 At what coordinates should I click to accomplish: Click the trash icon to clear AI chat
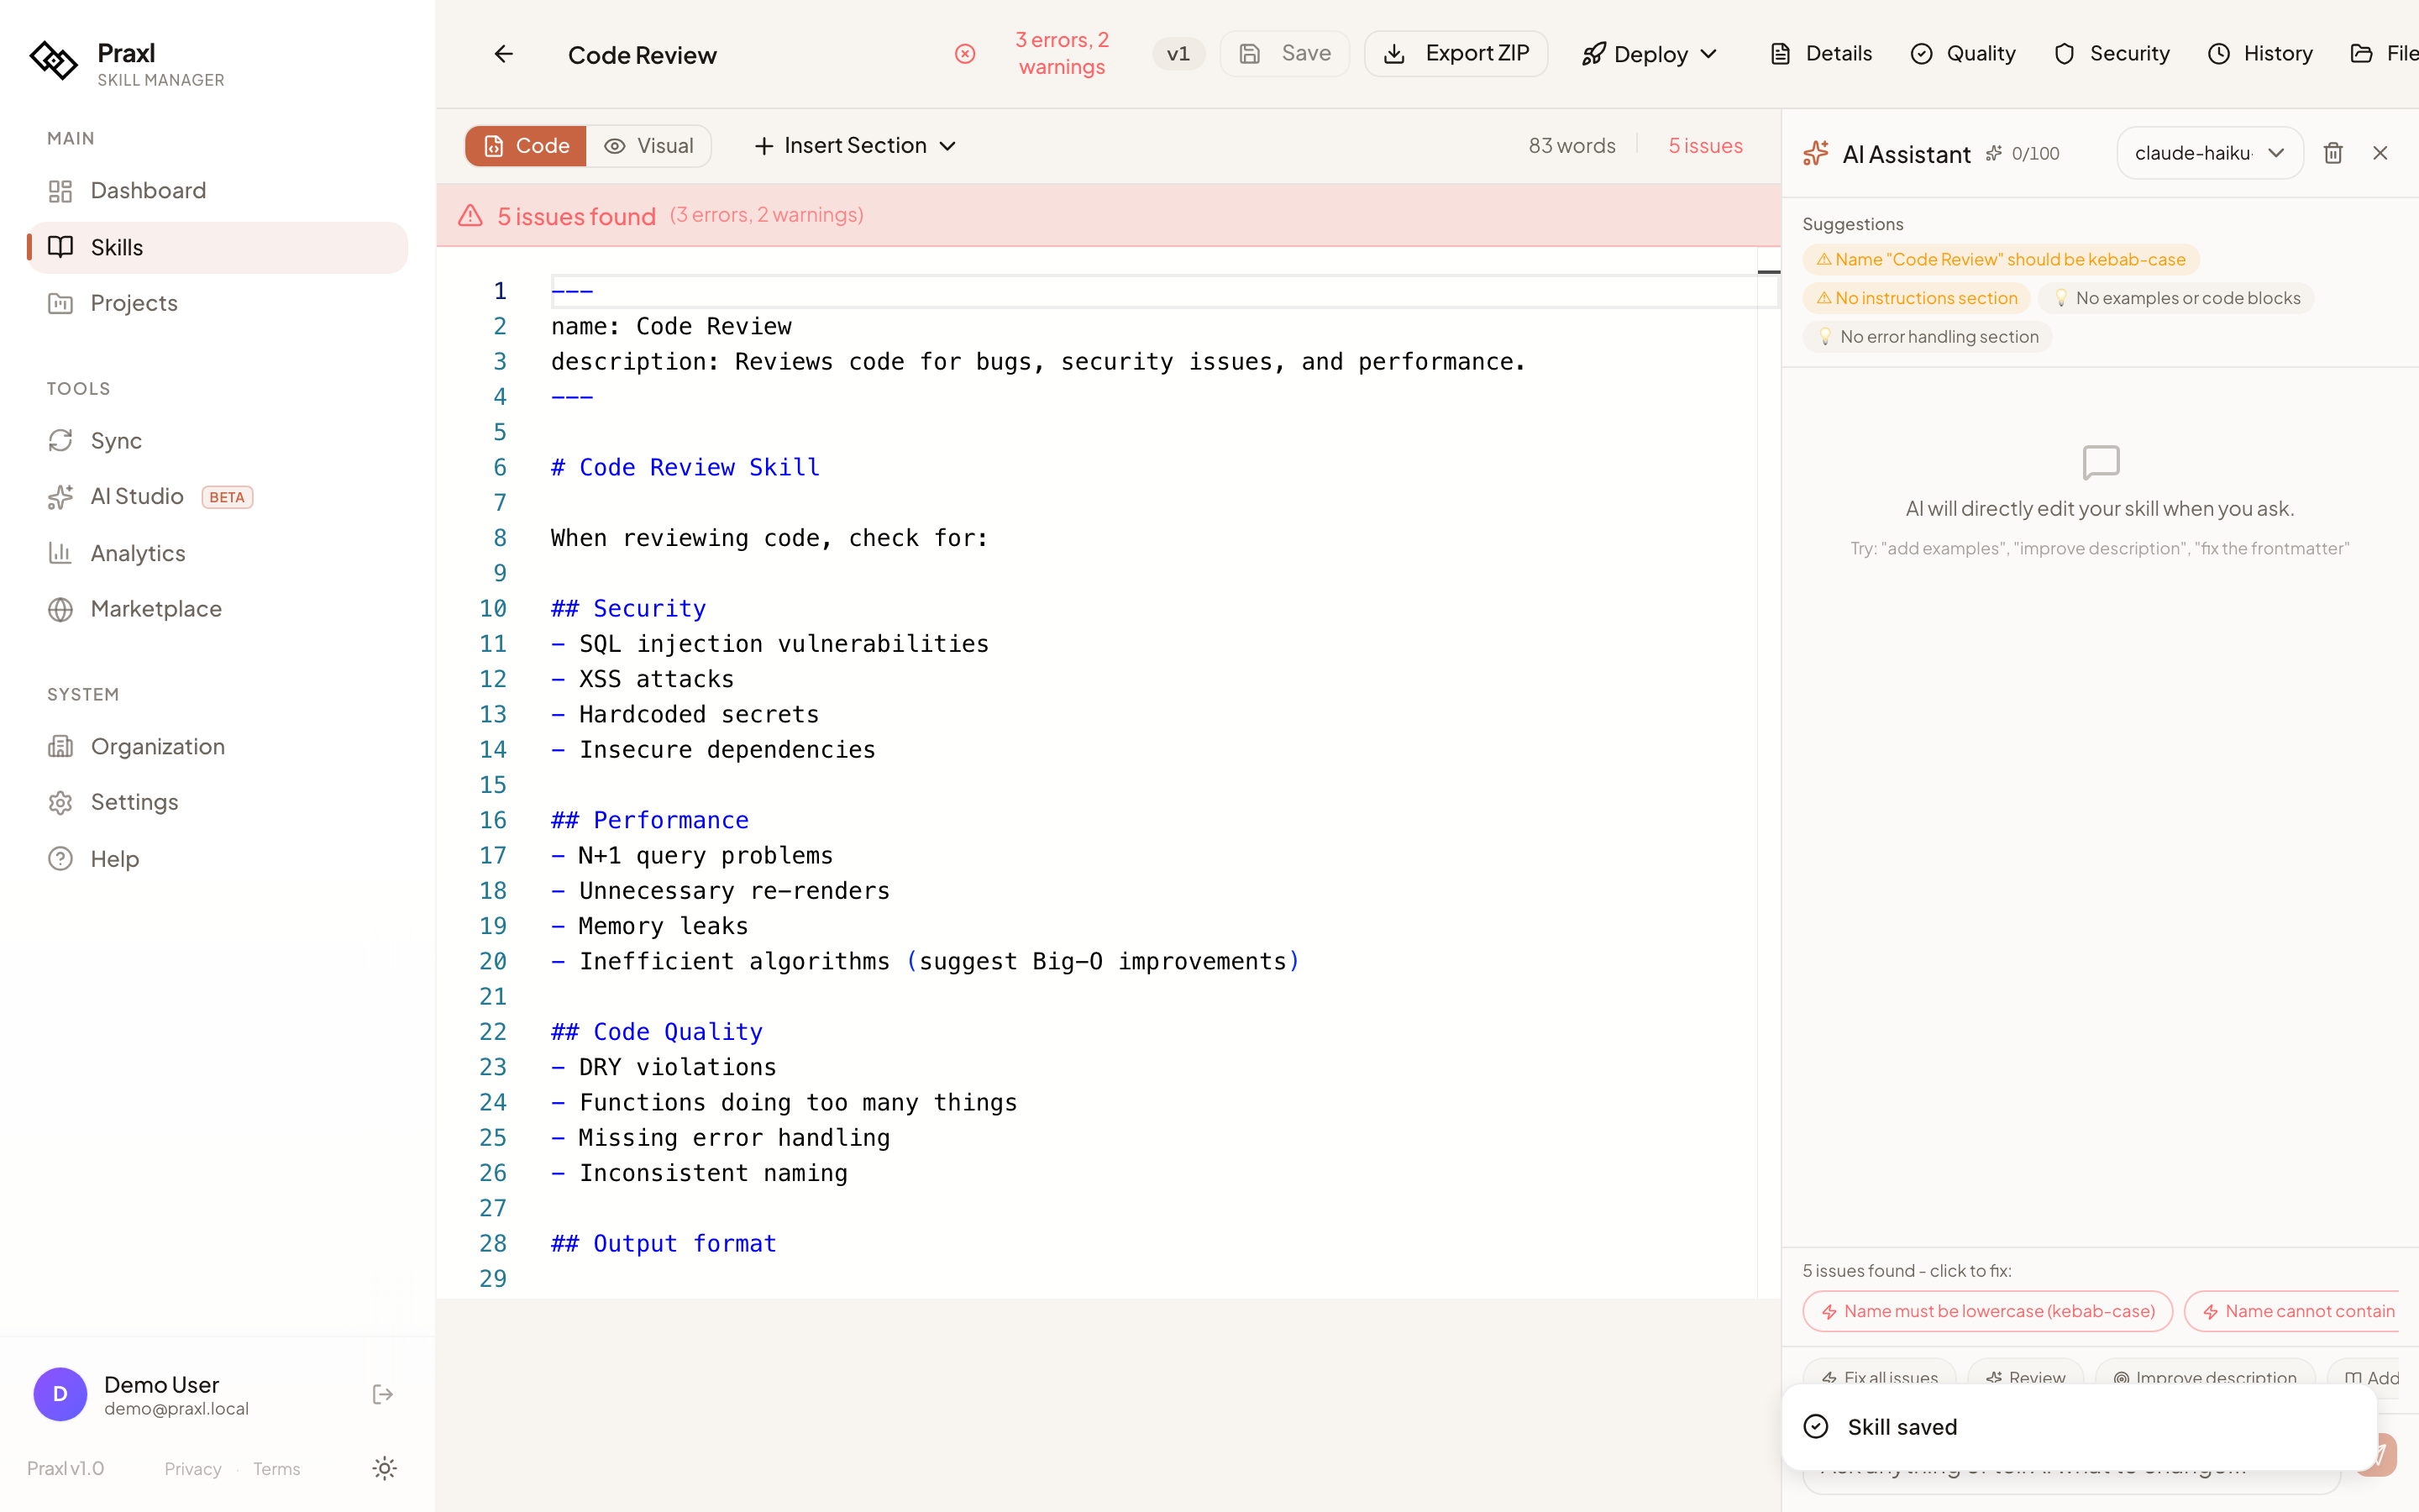(2332, 153)
